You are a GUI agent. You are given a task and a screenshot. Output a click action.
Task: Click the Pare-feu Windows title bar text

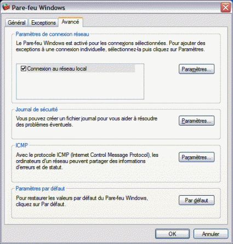(x=38, y=8)
